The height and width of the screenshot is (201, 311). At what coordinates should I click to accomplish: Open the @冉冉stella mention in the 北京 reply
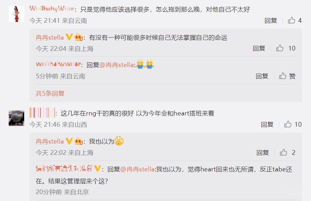(x=138, y=169)
